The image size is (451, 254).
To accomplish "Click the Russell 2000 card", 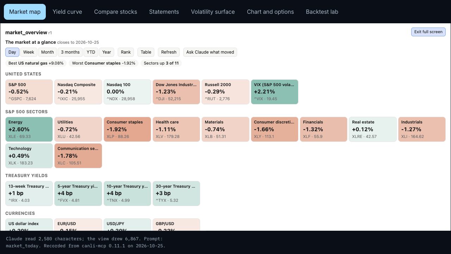I will pyautogui.click(x=225, y=92).
